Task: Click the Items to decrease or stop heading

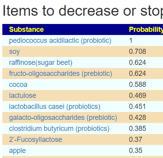Action: 83,11
